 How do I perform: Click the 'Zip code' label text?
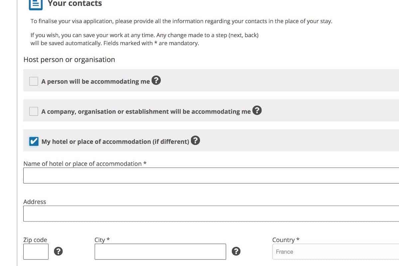(35, 240)
